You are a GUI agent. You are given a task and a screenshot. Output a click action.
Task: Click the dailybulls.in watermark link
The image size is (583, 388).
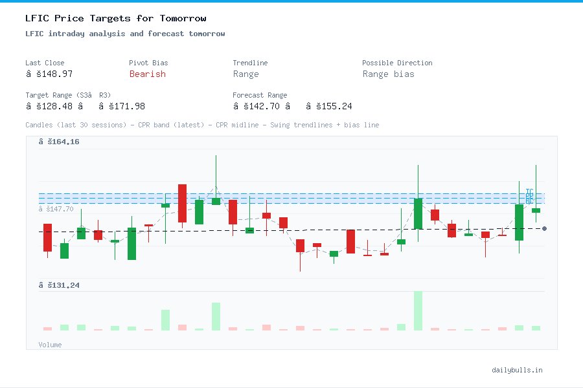(x=517, y=370)
